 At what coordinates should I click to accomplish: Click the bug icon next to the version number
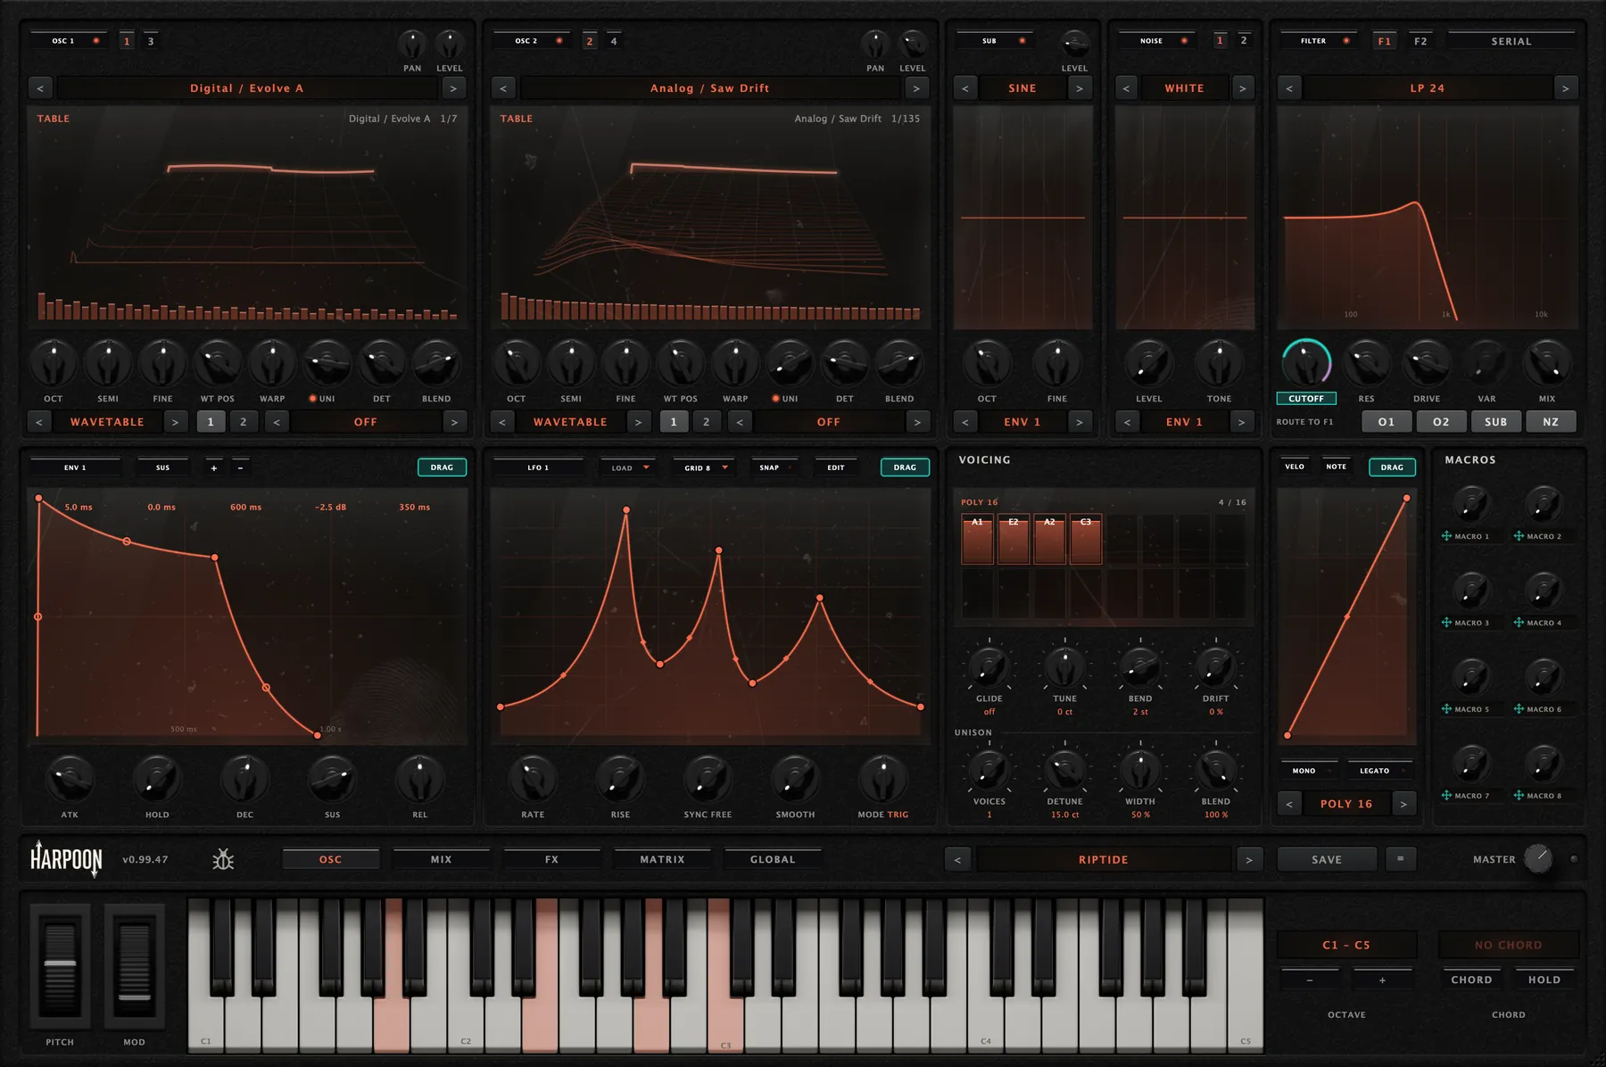pyautogui.click(x=223, y=859)
